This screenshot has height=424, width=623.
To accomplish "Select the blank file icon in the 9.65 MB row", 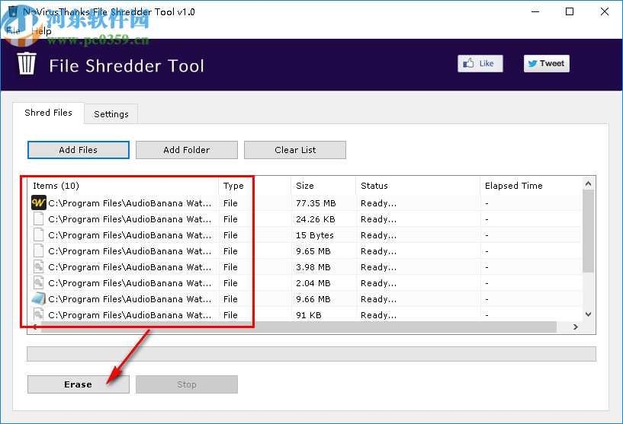I will [39, 251].
